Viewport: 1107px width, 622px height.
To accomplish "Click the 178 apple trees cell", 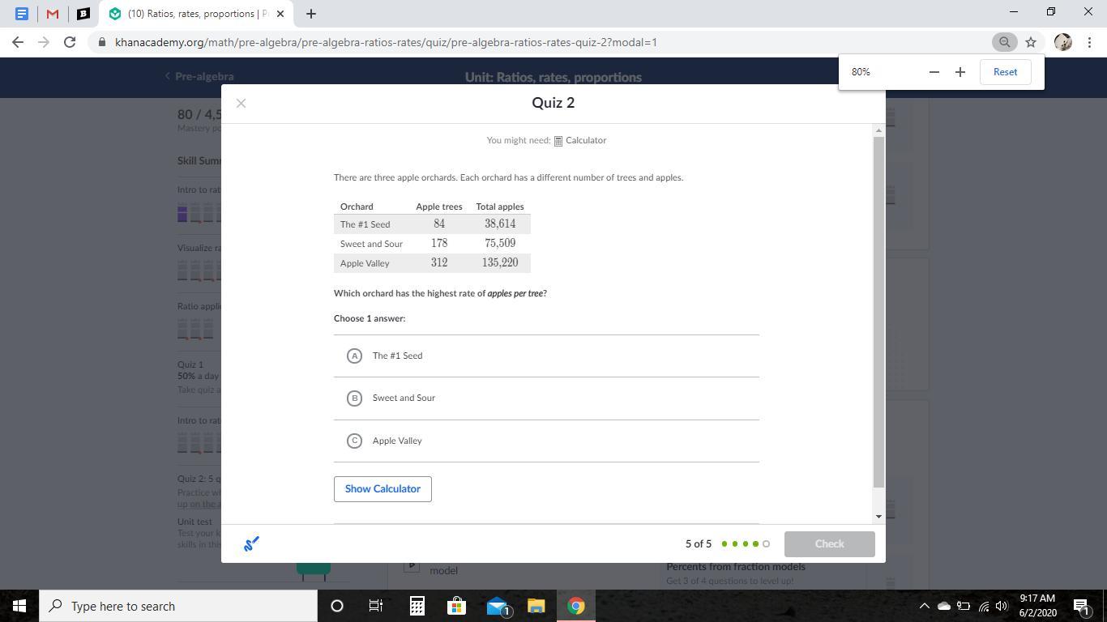I will pyautogui.click(x=439, y=244).
